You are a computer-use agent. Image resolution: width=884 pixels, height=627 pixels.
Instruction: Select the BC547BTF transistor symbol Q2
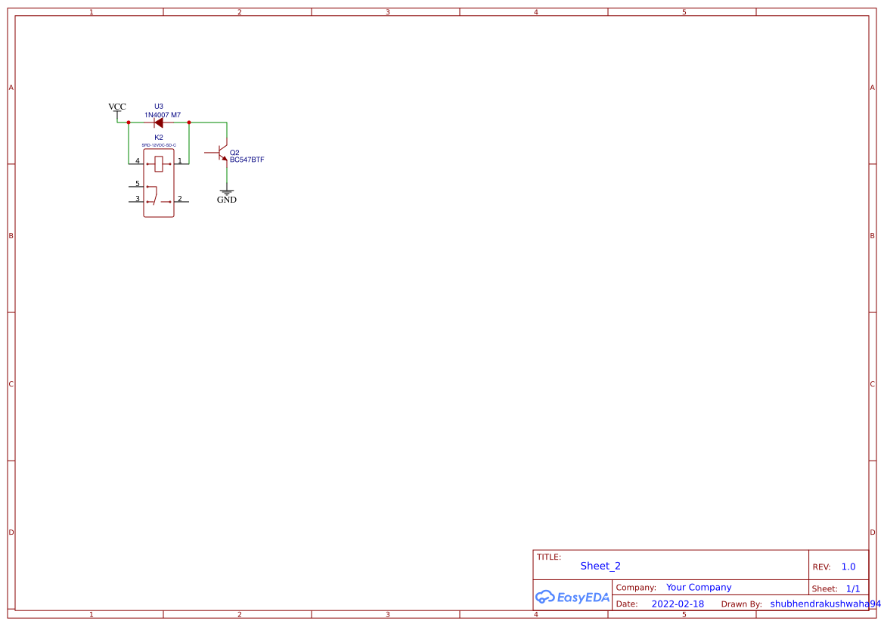pyautogui.click(x=222, y=154)
